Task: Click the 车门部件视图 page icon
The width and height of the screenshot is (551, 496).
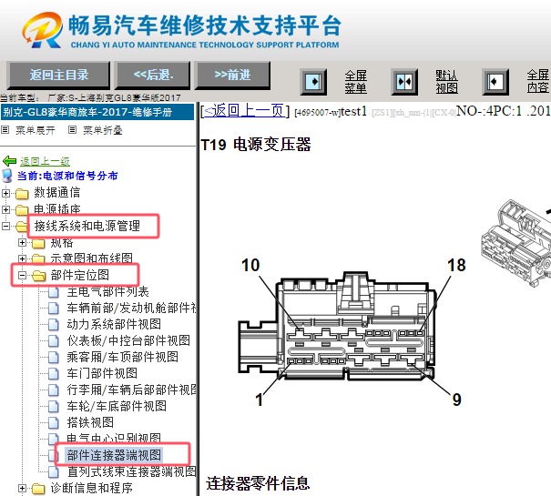Action: pyautogui.click(x=54, y=373)
